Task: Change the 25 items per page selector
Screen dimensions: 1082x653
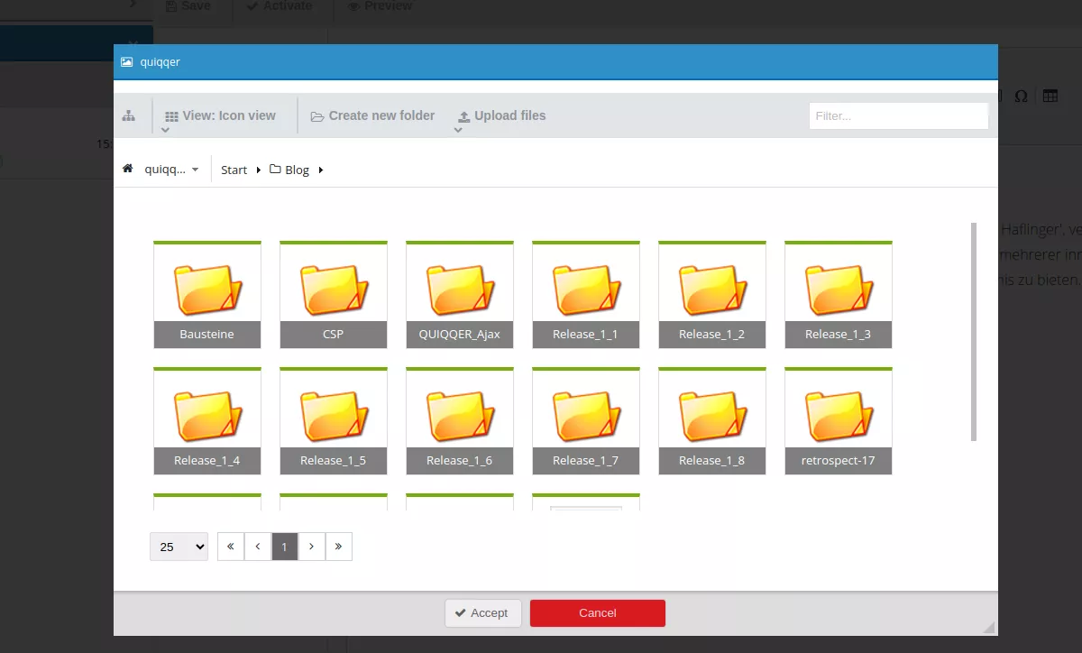Action: [x=179, y=547]
